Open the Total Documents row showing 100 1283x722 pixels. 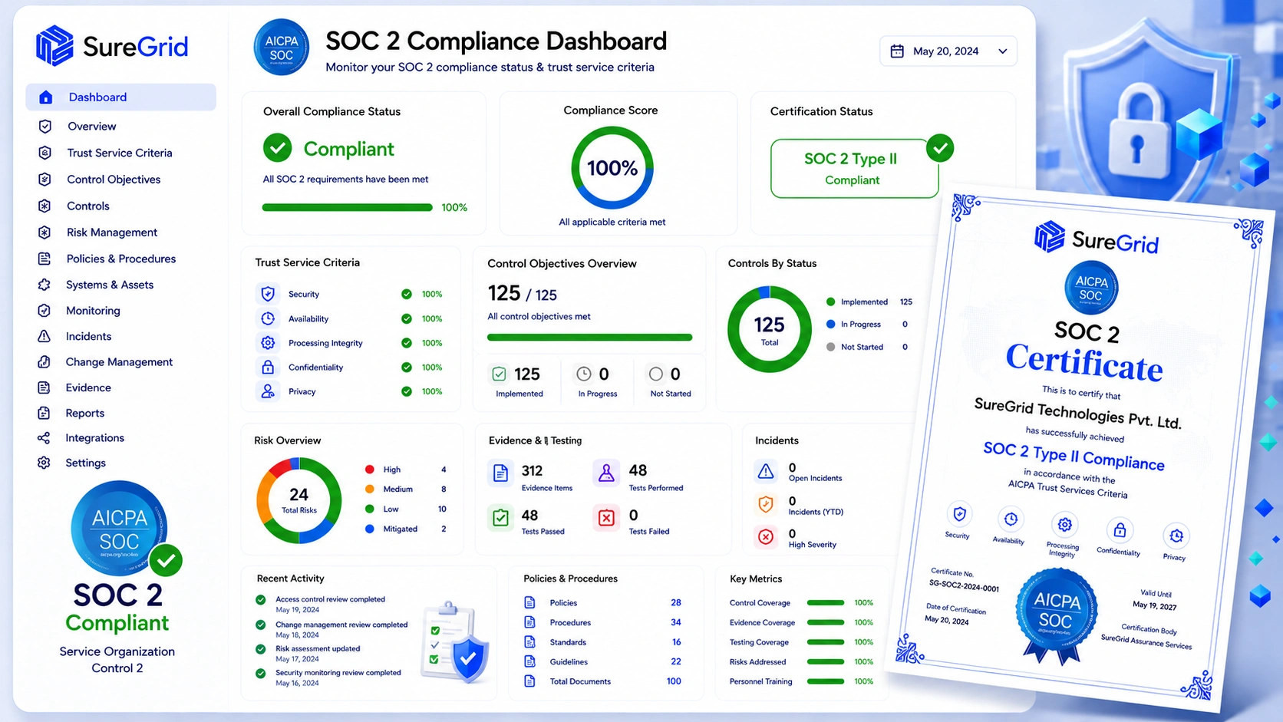[602, 681]
